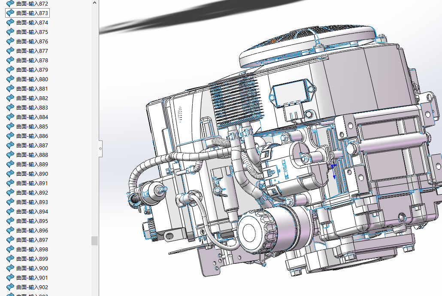
Task: Choose 曲面-输入879 in the feature tree
Action: coord(32,70)
